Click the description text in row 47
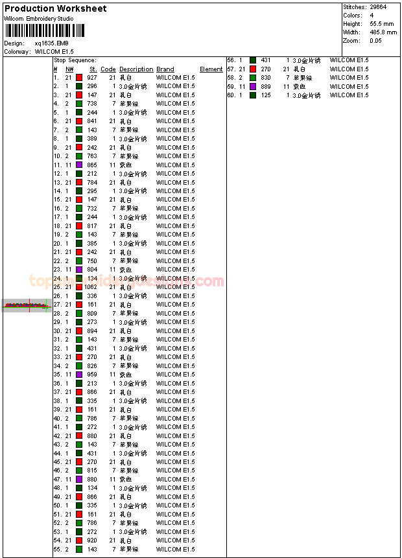This screenshot has width=402, height=558. (x=125, y=480)
